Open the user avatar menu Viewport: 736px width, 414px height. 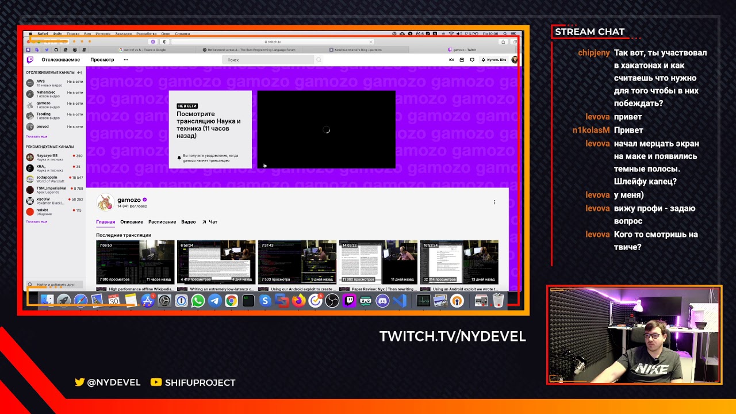pos(515,60)
